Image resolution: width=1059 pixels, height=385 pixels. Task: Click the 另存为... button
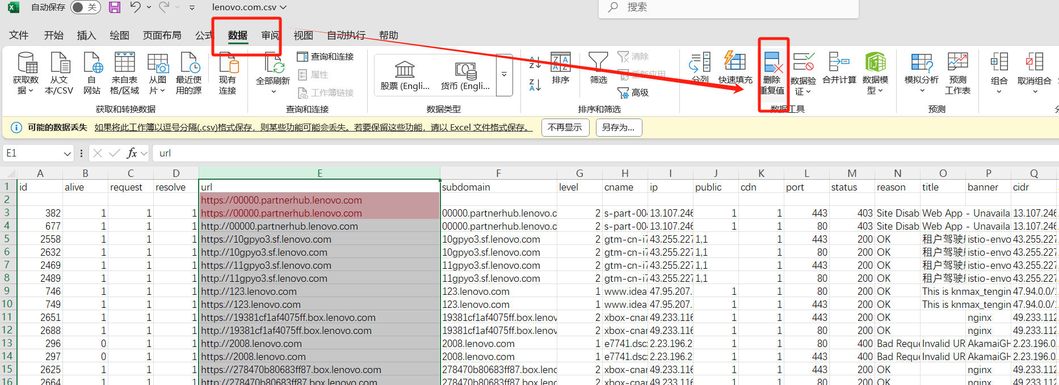(x=619, y=128)
